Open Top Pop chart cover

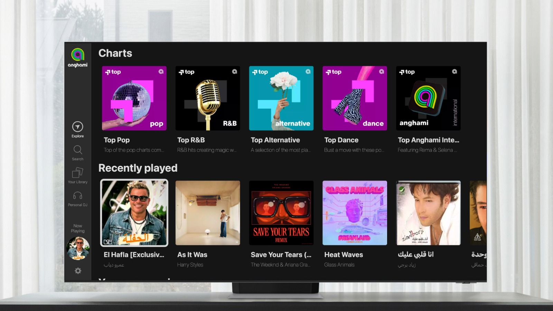click(134, 98)
